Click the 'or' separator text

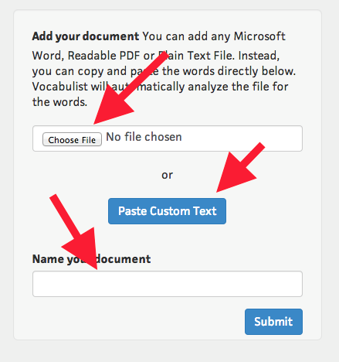point(167,175)
